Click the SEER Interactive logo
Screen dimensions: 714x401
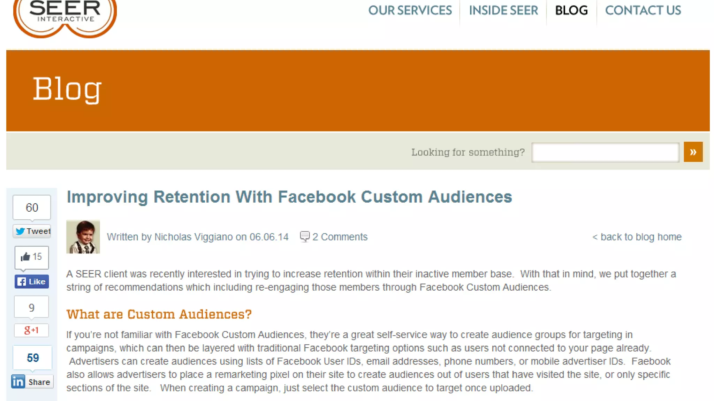[65, 16]
